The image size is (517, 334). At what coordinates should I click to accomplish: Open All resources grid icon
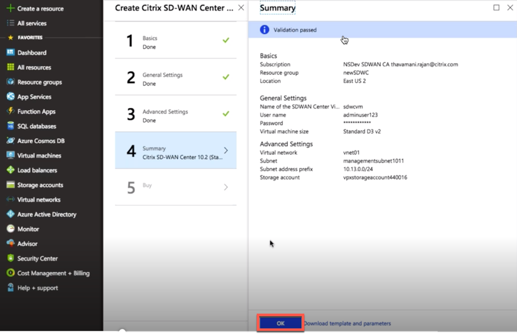(10, 67)
